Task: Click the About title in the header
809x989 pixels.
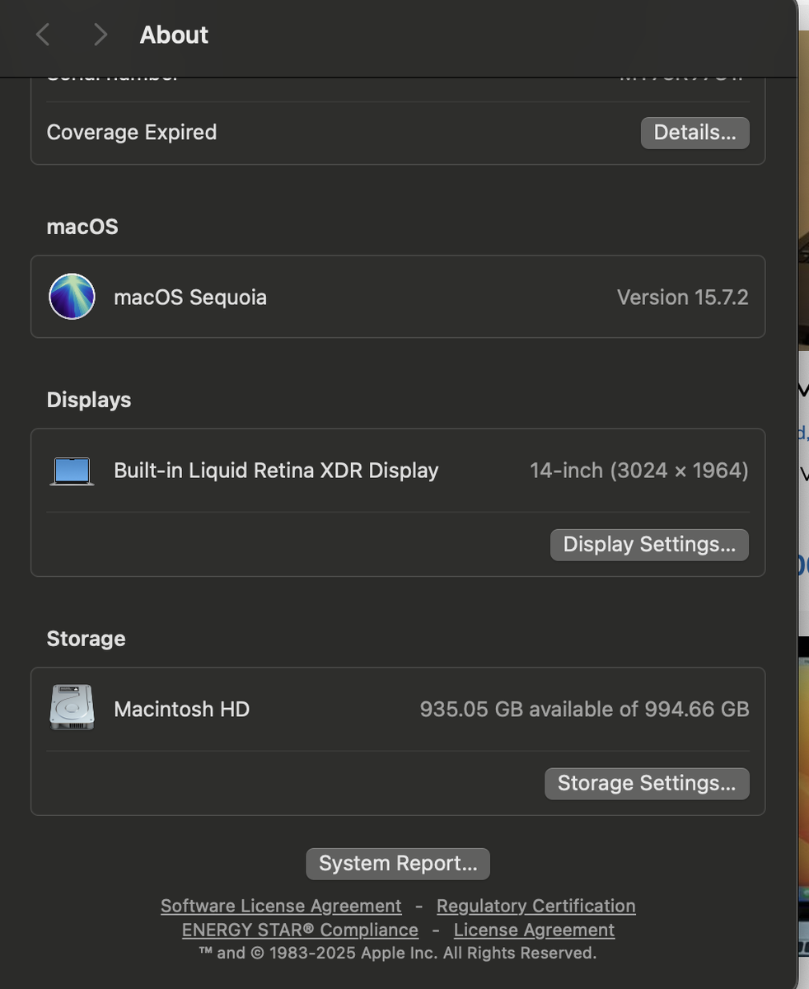Action: click(174, 35)
